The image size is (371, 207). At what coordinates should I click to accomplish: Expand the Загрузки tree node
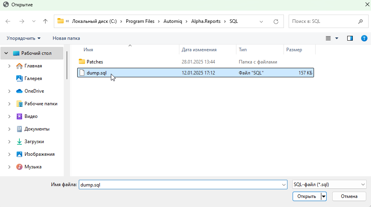(9, 142)
